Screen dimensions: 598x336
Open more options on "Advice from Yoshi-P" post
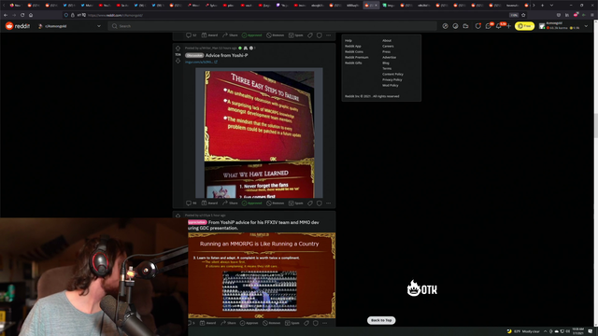[328, 203]
